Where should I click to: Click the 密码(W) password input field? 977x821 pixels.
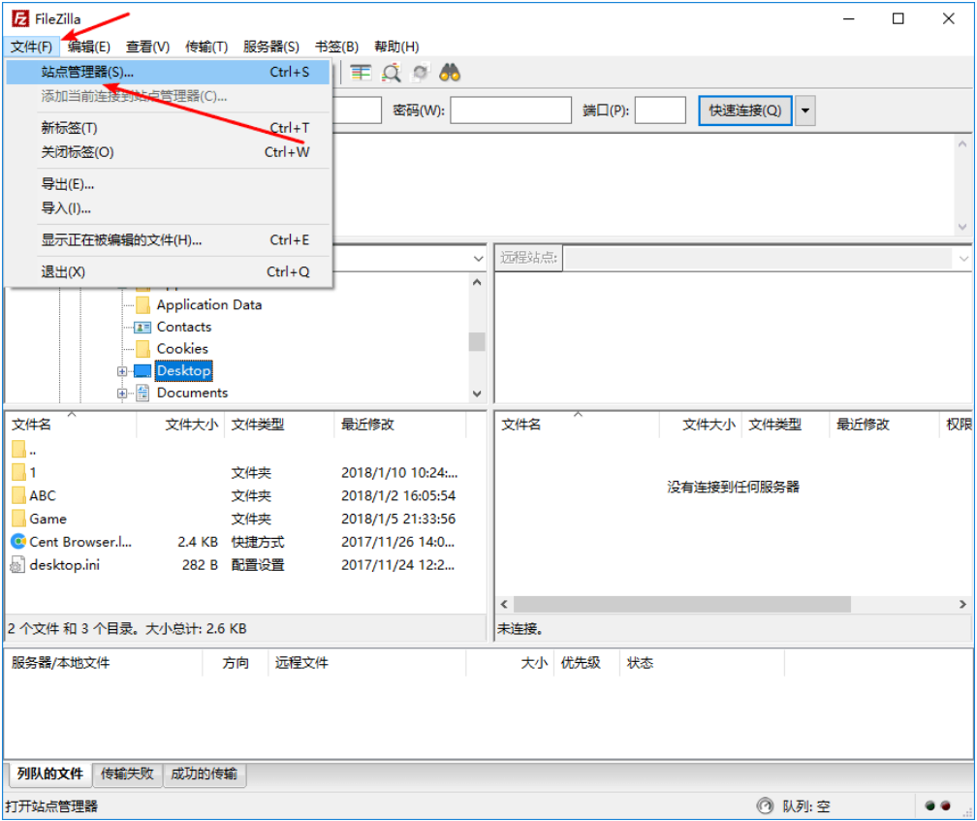[511, 111]
